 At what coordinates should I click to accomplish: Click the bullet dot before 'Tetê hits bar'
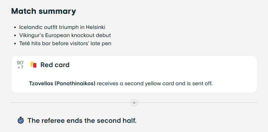[x=15, y=44]
